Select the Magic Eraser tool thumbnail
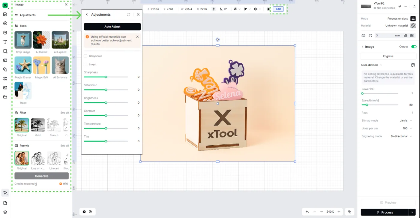 click(x=23, y=65)
